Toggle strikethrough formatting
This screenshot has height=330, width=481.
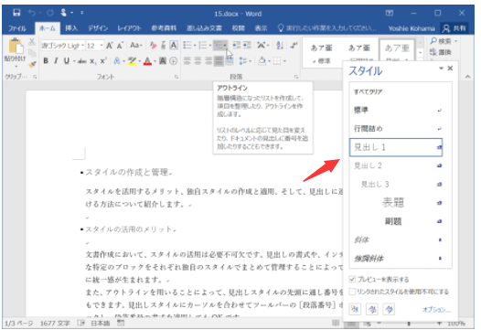82,61
